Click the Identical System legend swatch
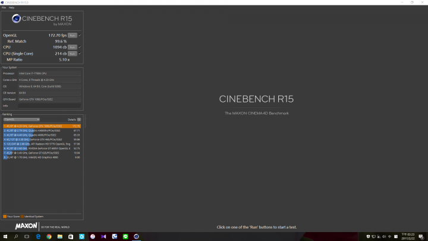The height and width of the screenshot is (241, 428). click(x=22, y=217)
